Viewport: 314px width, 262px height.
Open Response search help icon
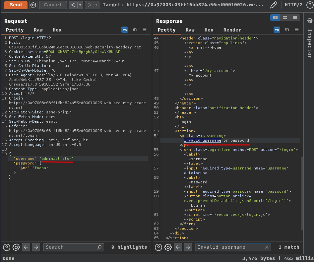[x=158, y=247]
